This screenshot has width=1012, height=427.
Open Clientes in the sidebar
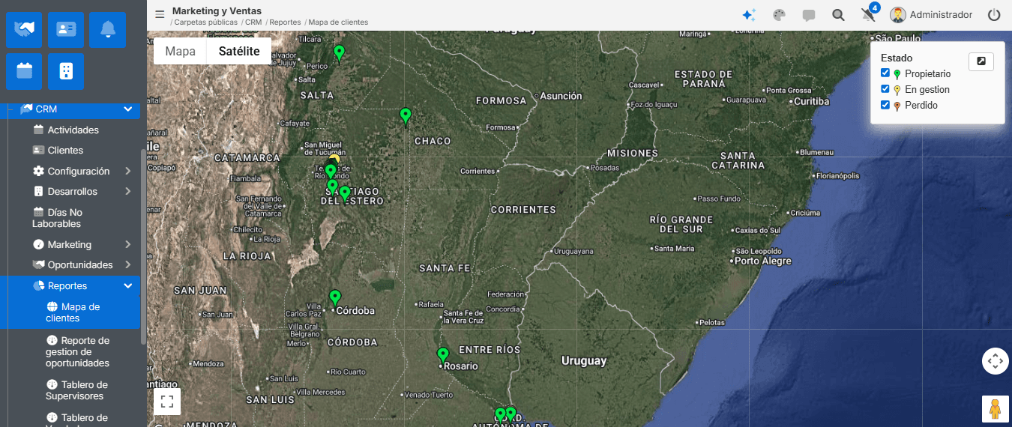tap(65, 151)
